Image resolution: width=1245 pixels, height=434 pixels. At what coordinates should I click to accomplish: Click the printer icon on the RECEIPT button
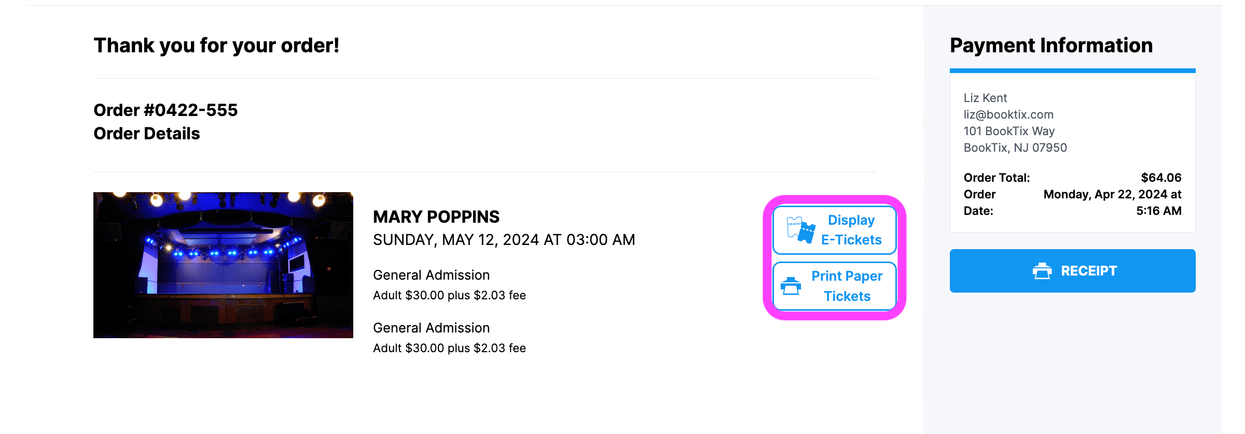[1042, 271]
